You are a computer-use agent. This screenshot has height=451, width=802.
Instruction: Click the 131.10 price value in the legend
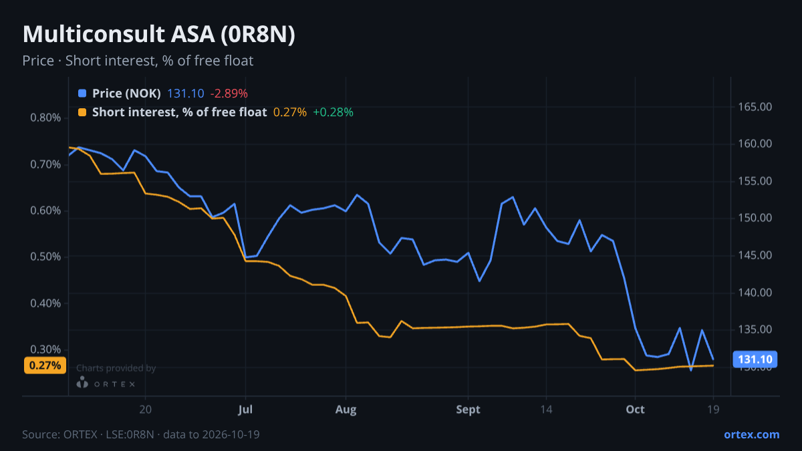pyautogui.click(x=185, y=94)
